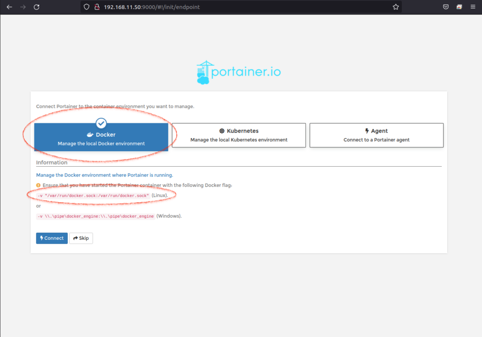The width and height of the screenshot is (482, 337).
Task: Open the browser hamburger menu
Action: click(x=473, y=7)
